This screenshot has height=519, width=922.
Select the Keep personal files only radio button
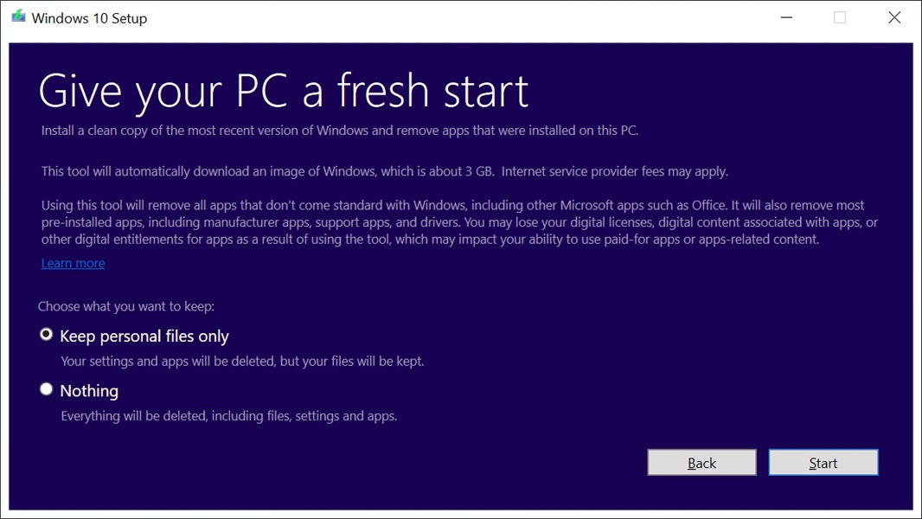(x=47, y=335)
